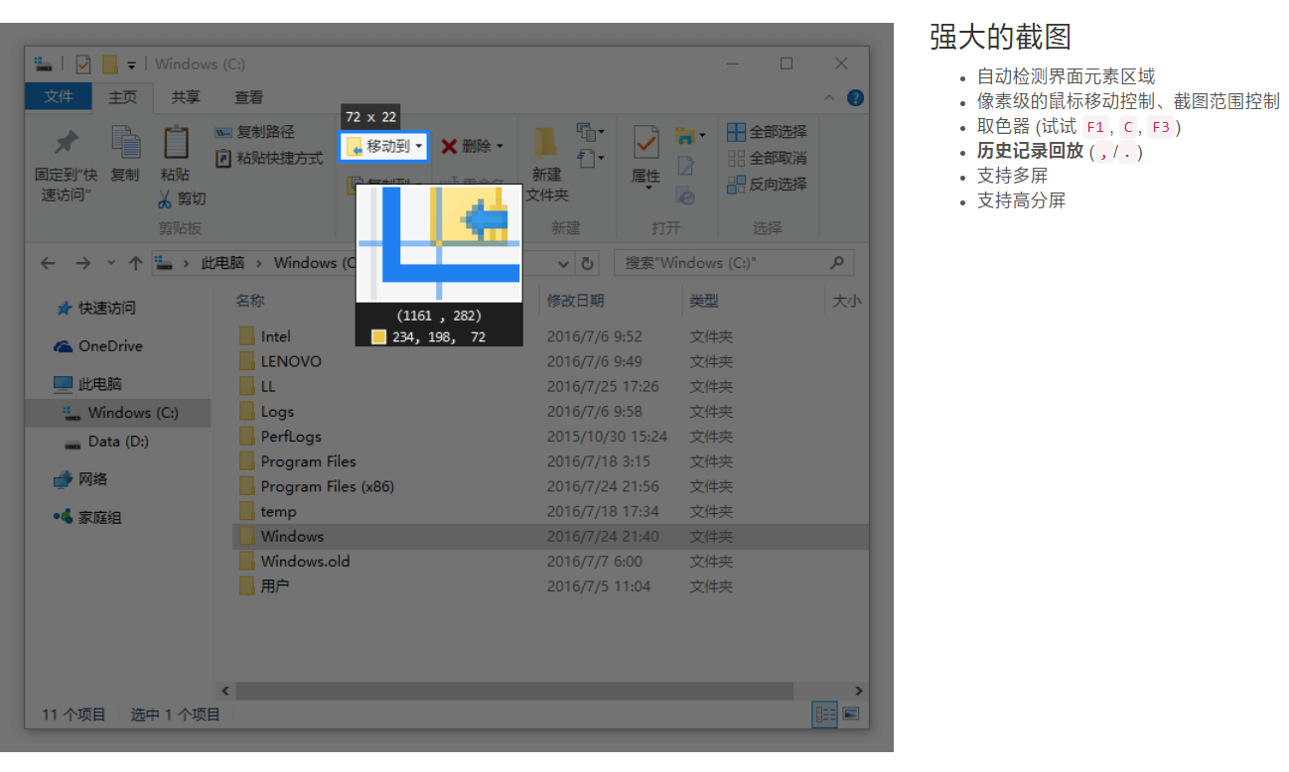Select the Program Files (x86) folder row
The height and width of the screenshot is (772, 1289).
pos(550,486)
